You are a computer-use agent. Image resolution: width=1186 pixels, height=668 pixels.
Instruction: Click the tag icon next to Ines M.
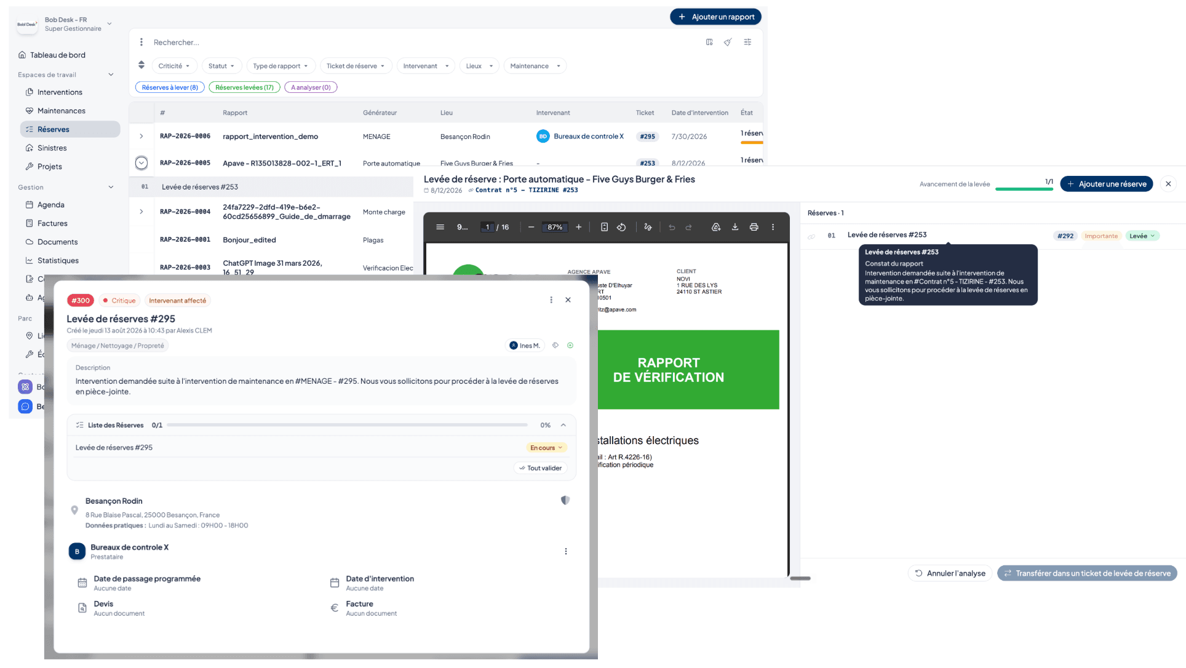pyautogui.click(x=555, y=345)
